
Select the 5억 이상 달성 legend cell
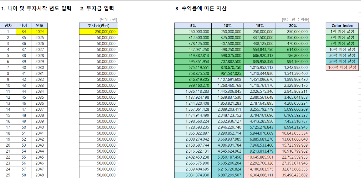(x=342, y=43)
